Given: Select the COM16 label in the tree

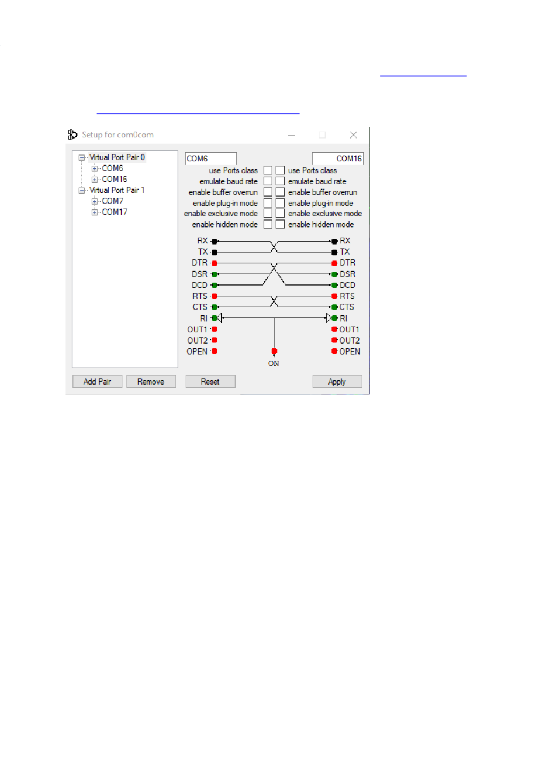Looking at the screenshot, I should 114,179.
